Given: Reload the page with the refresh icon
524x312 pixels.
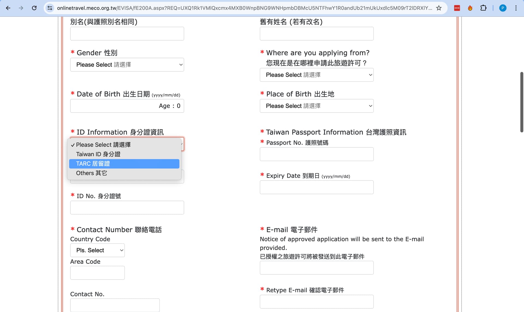Looking at the screenshot, I should click(x=34, y=8).
